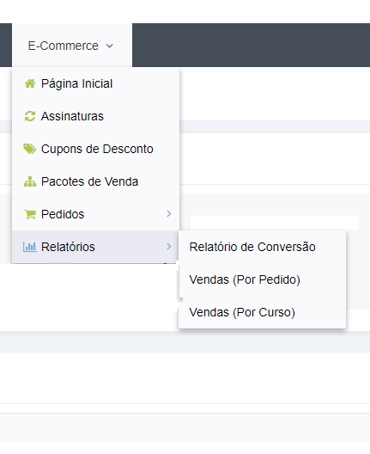Expand the Relatórios submenu arrow
The width and height of the screenshot is (370, 454).
click(x=169, y=247)
